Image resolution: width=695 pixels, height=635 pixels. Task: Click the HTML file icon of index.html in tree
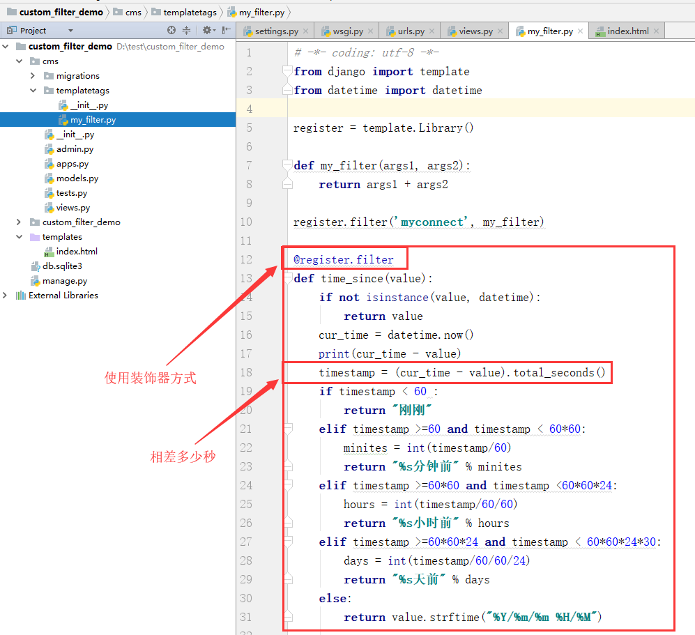[x=49, y=252]
